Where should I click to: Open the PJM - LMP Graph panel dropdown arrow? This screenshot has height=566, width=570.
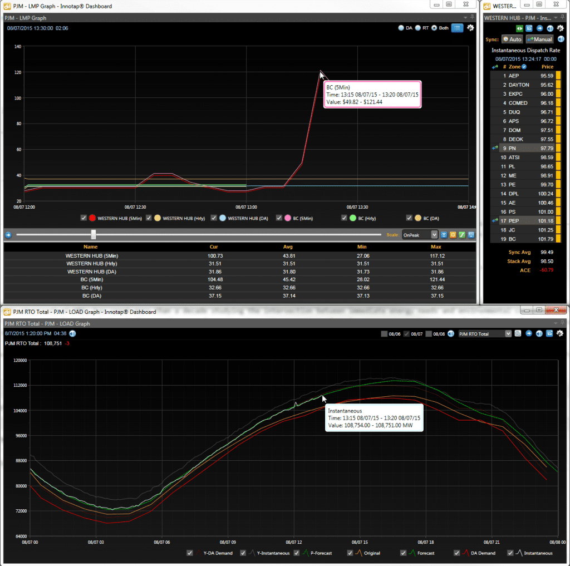pos(465,17)
